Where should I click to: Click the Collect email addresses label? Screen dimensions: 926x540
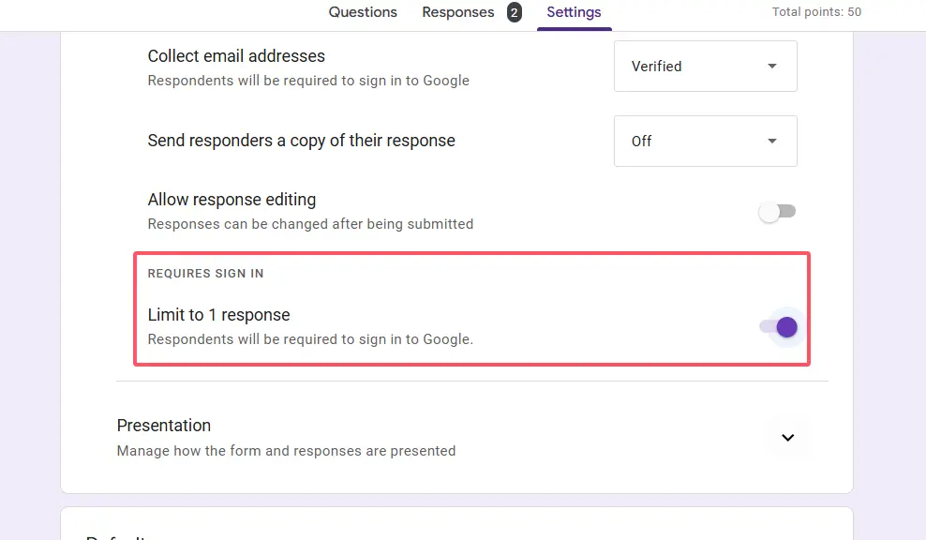[236, 56]
